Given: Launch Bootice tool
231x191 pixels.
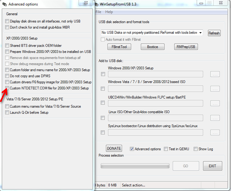Looking at the screenshot, I should point(152,47).
